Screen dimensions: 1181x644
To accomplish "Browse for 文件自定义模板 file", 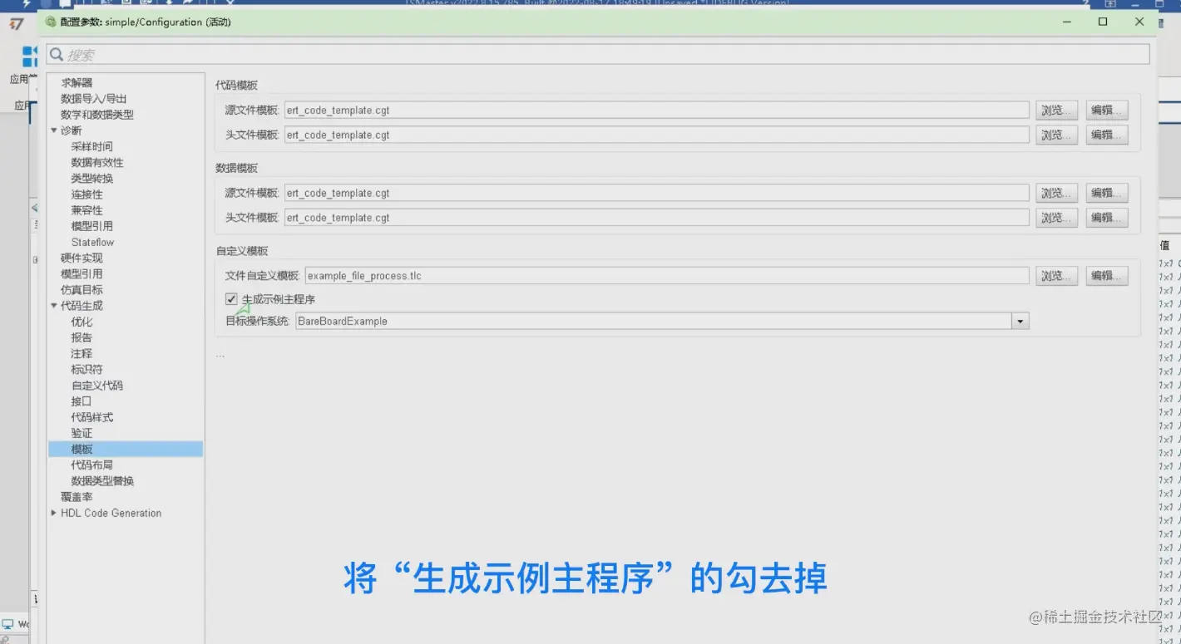I will [1057, 276].
